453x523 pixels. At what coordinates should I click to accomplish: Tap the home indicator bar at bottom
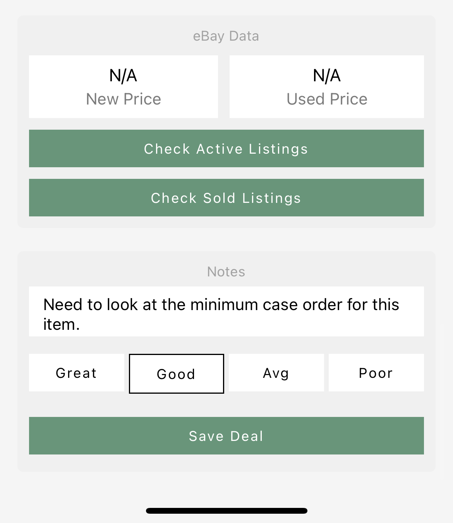click(x=226, y=510)
